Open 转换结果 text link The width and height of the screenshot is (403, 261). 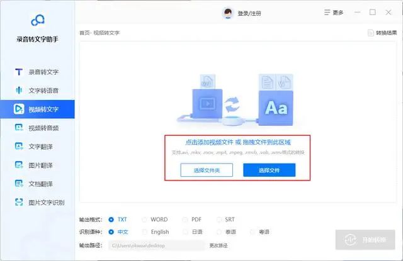click(x=386, y=33)
